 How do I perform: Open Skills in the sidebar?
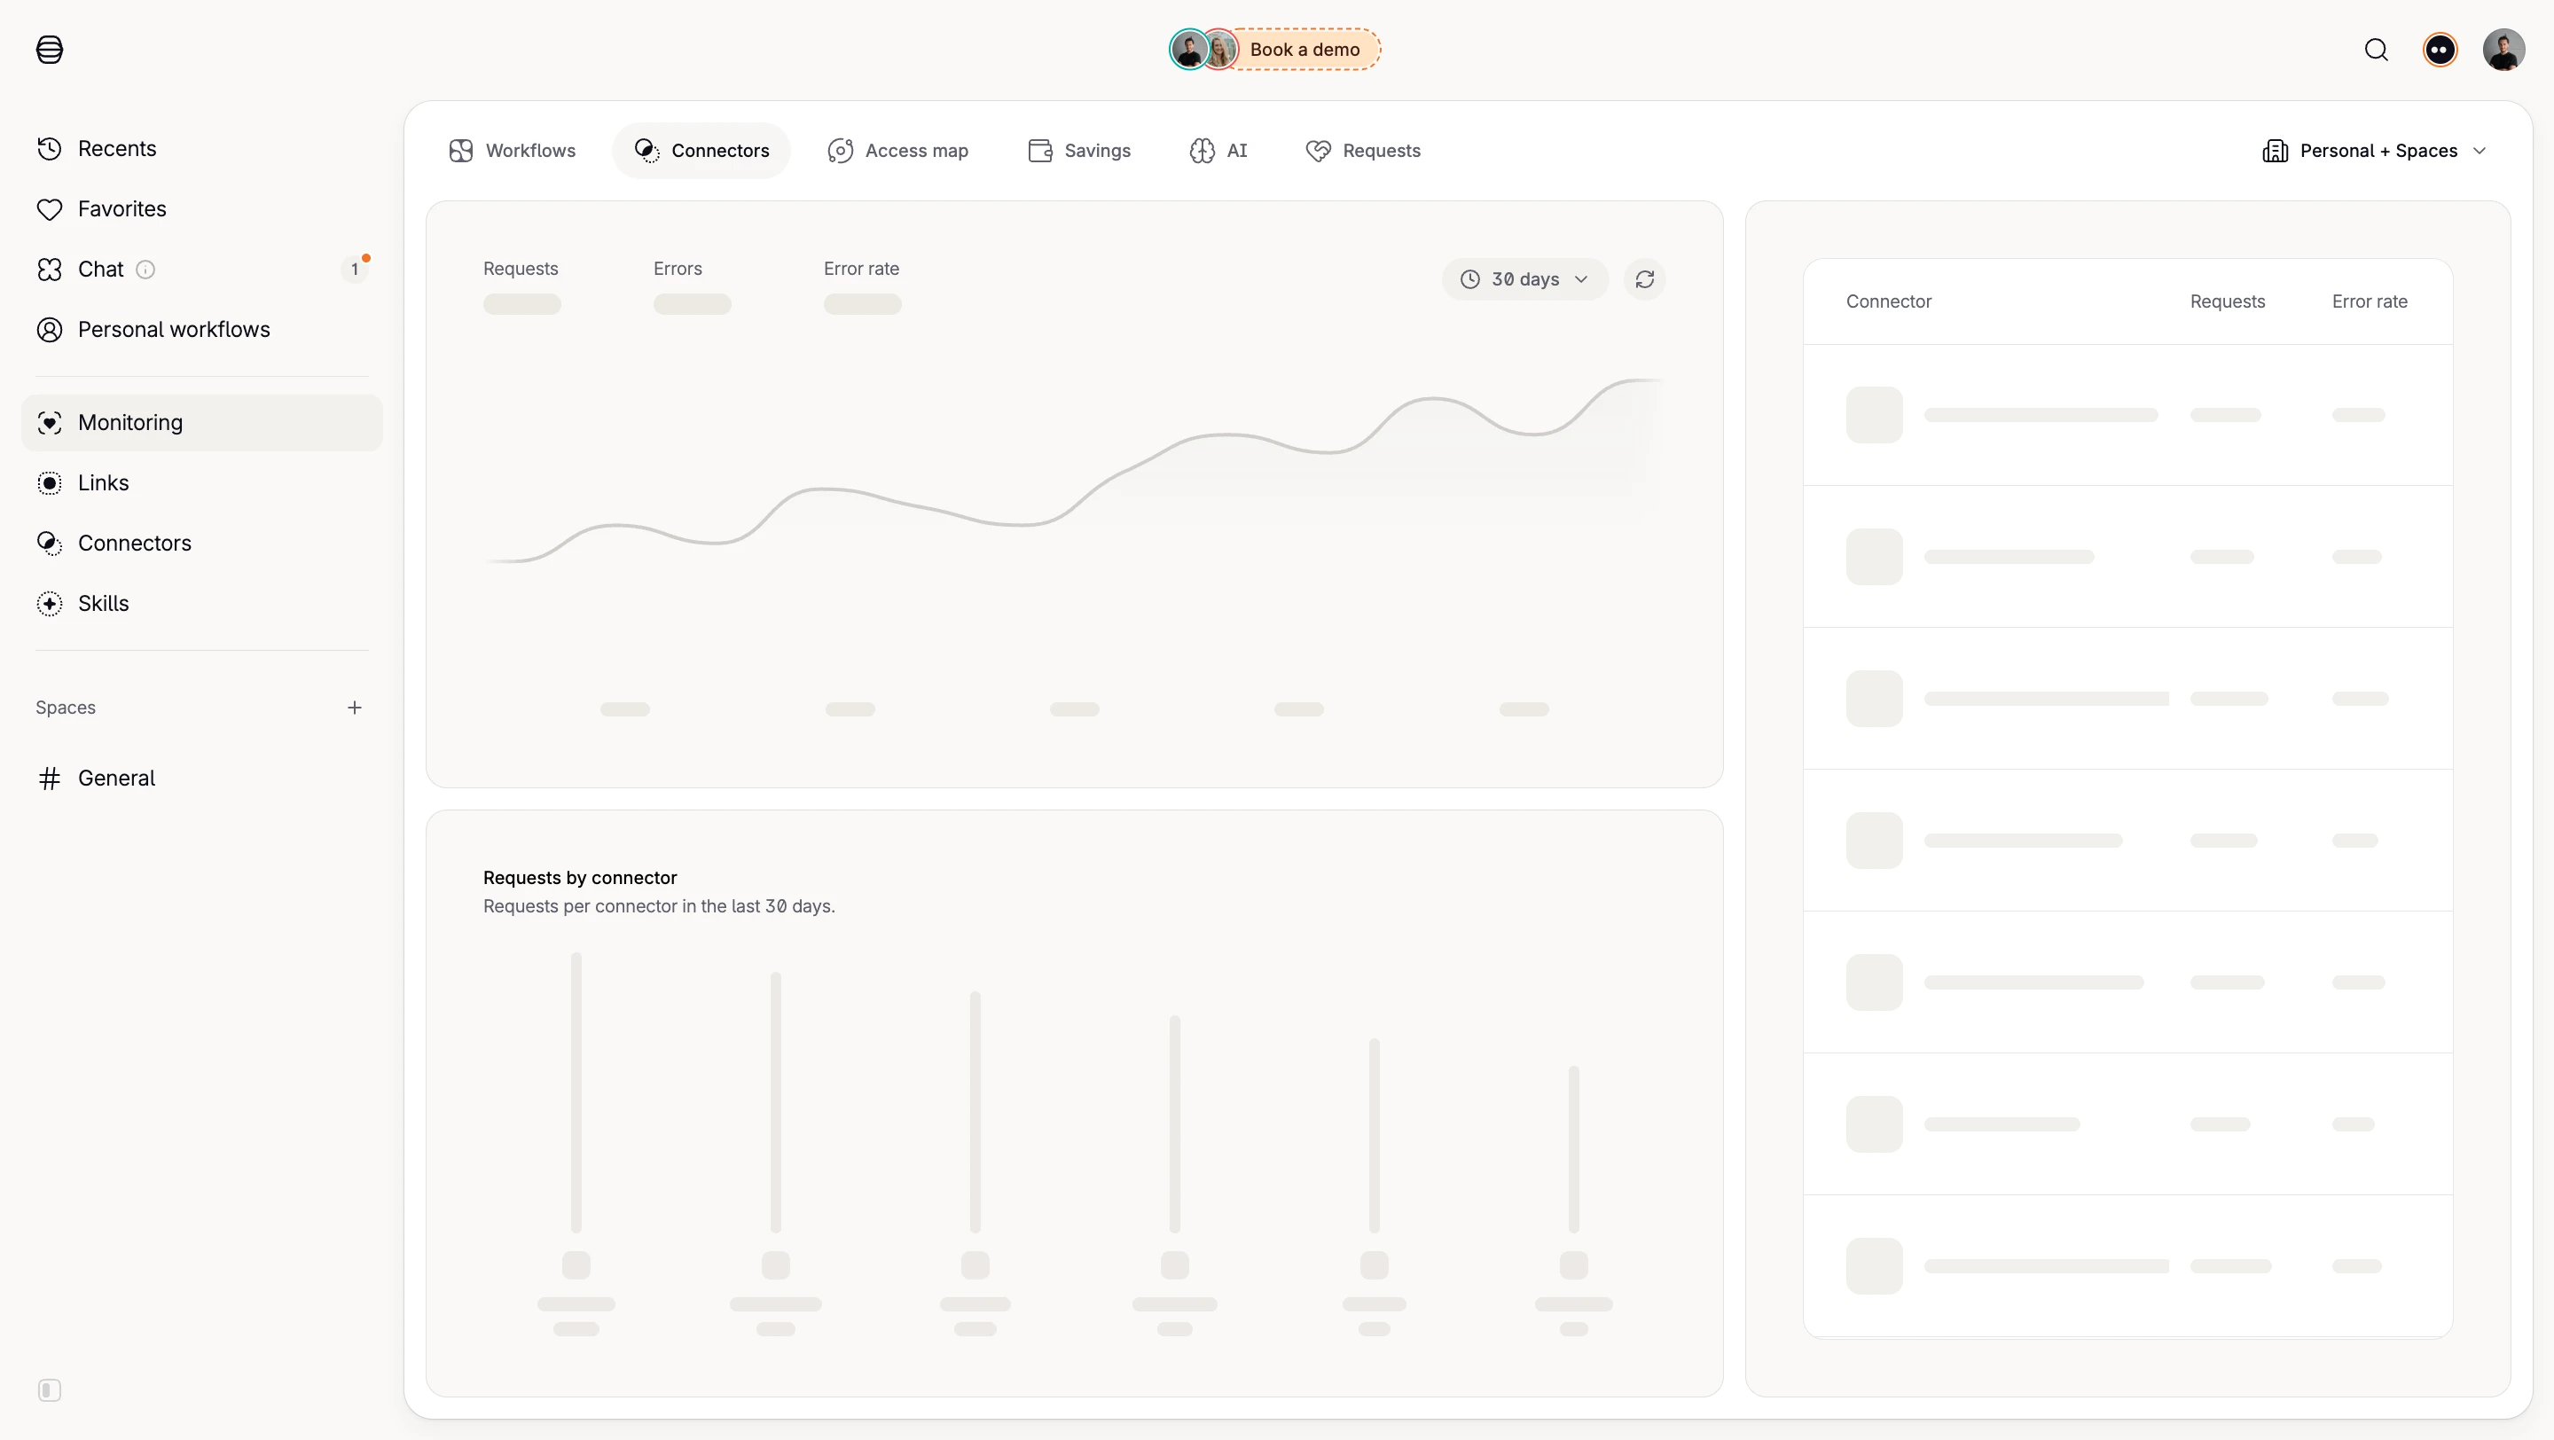click(x=201, y=605)
